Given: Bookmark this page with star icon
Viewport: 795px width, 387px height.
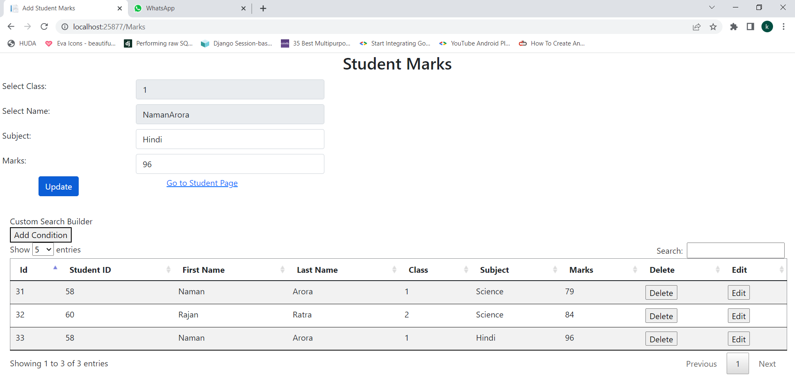Looking at the screenshot, I should coord(713,26).
